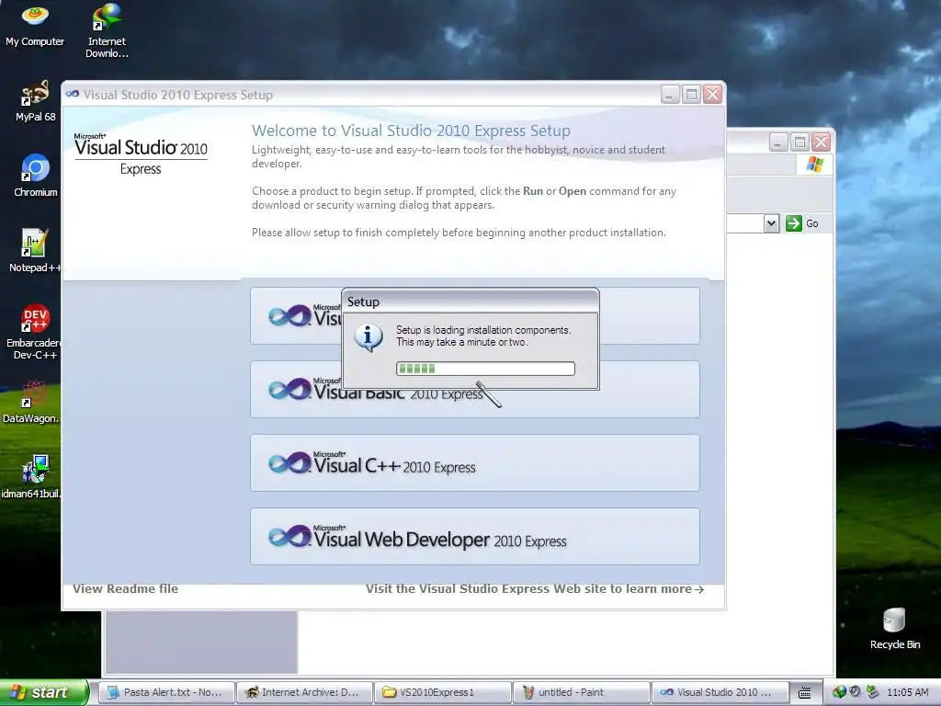Click Windows flag logo in background browser
This screenshot has width=941, height=706.
click(x=815, y=164)
